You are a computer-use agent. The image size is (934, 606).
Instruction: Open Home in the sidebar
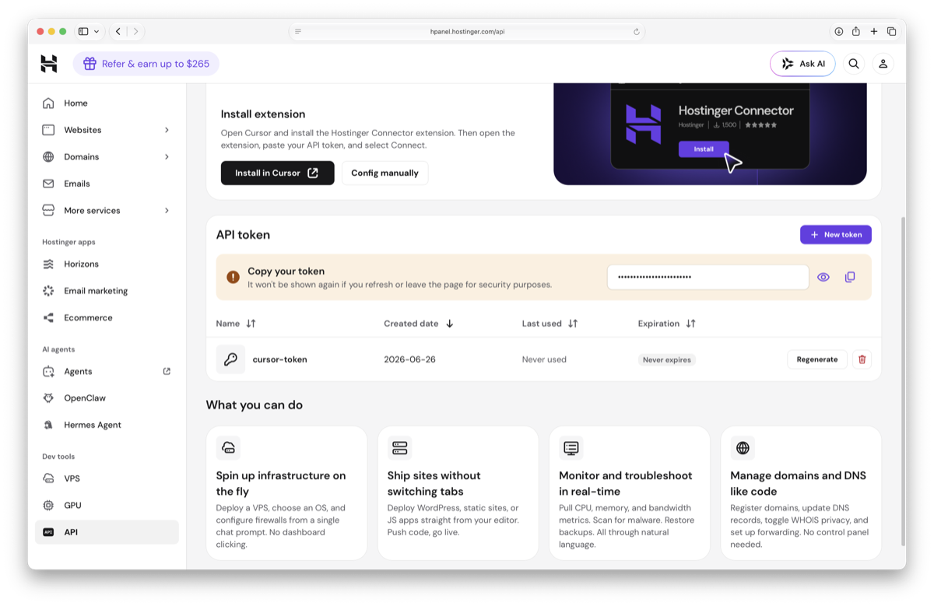107,103
